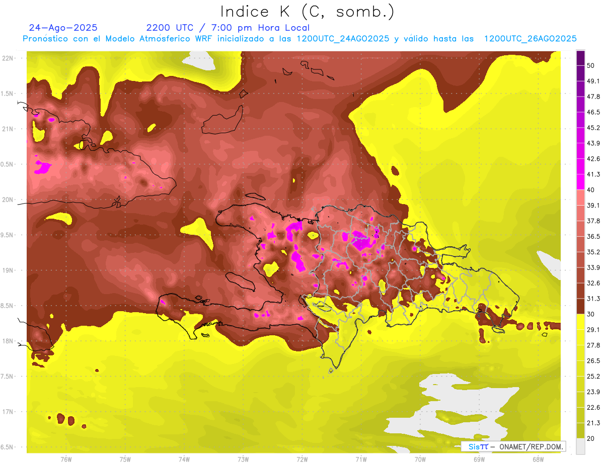Click the dark purple colorbar swatch above 50
Viewport: 604px width, 466px height.
580,57
